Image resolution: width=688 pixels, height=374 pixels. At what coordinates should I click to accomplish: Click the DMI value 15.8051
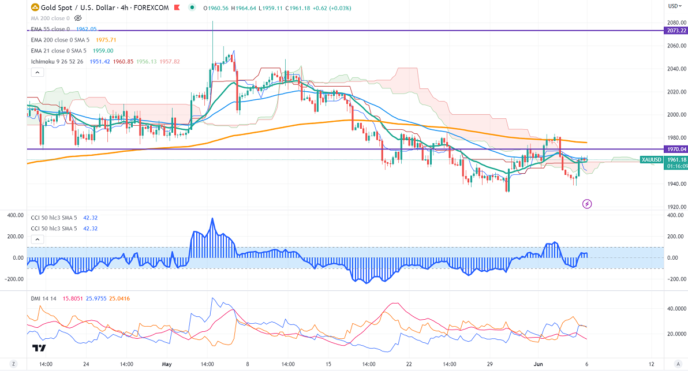[x=72, y=298]
